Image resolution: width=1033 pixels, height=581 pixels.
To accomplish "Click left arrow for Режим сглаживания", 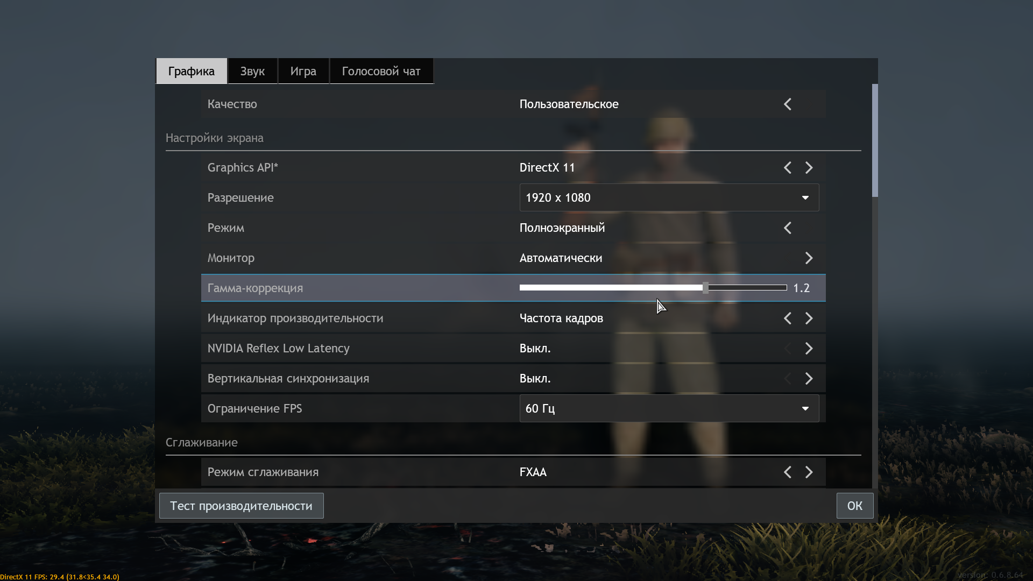I will [x=788, y=472].
